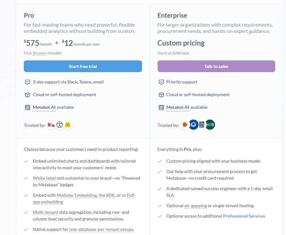Click the one-database-per-tenant setups link
Viewport: 286px width, 235px height.
pyautogui.click(x=101, y=229)
